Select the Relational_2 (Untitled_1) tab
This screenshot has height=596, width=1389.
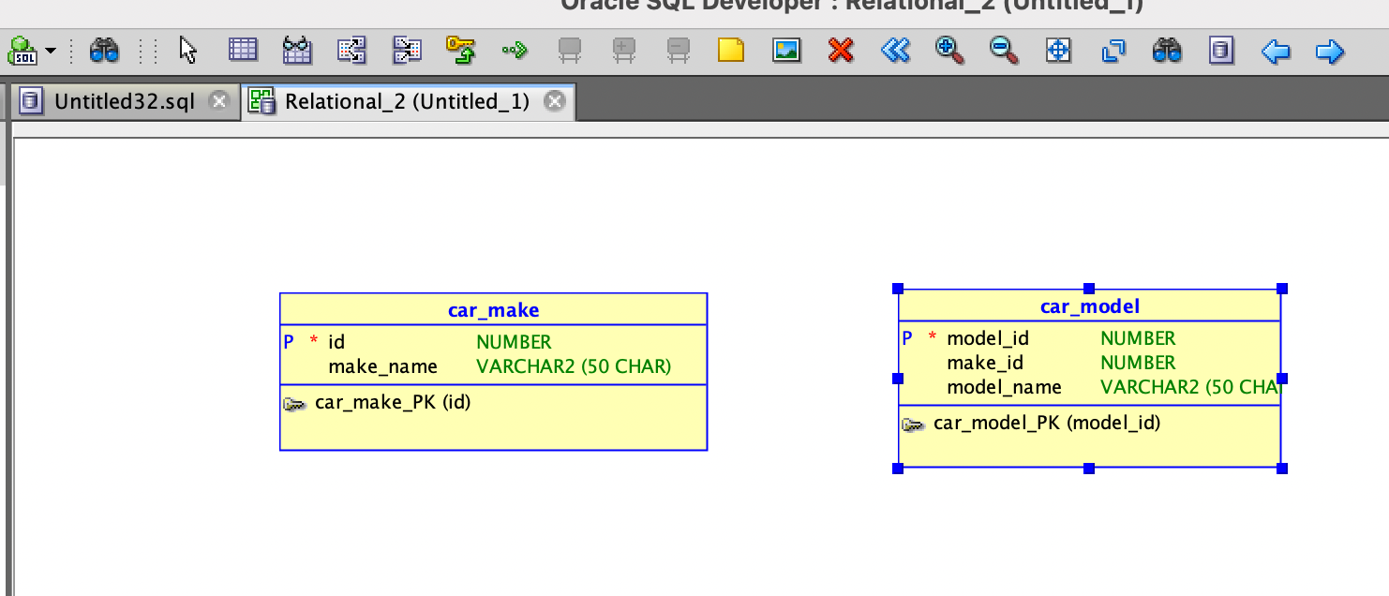[x=407, y=101]
